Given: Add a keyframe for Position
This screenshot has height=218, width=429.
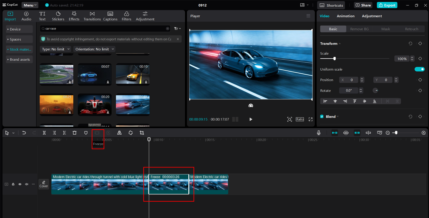Looking at the screenshot, I should point(420,80).
